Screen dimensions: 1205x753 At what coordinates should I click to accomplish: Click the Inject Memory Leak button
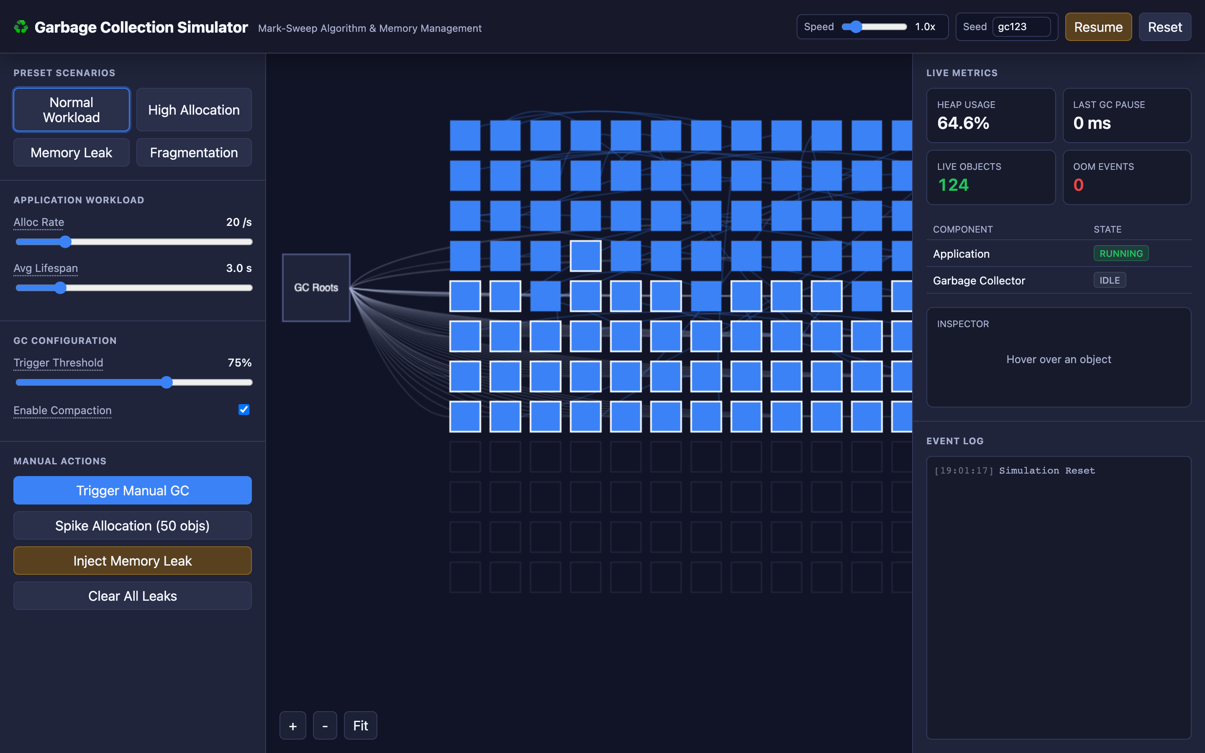coord(133,561)
